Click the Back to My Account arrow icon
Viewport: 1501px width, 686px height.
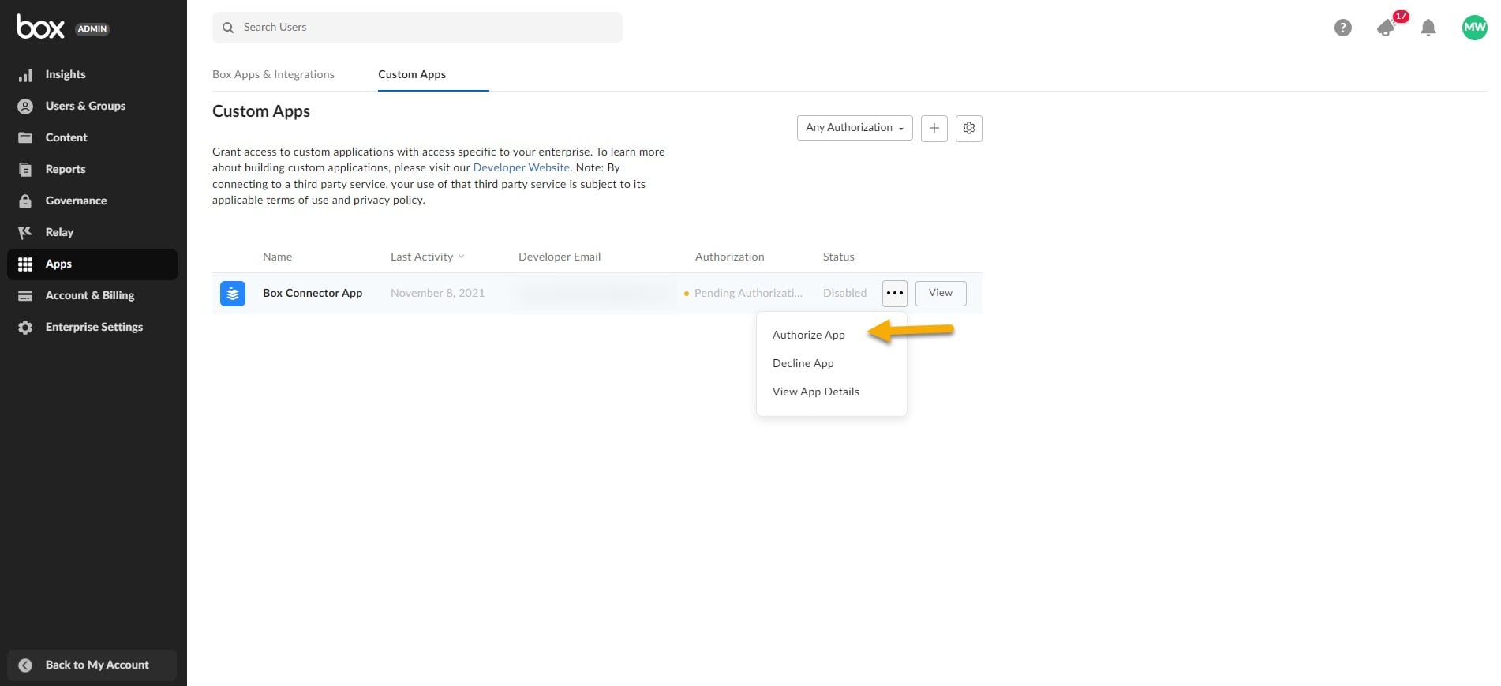click(x=25, y=665)
